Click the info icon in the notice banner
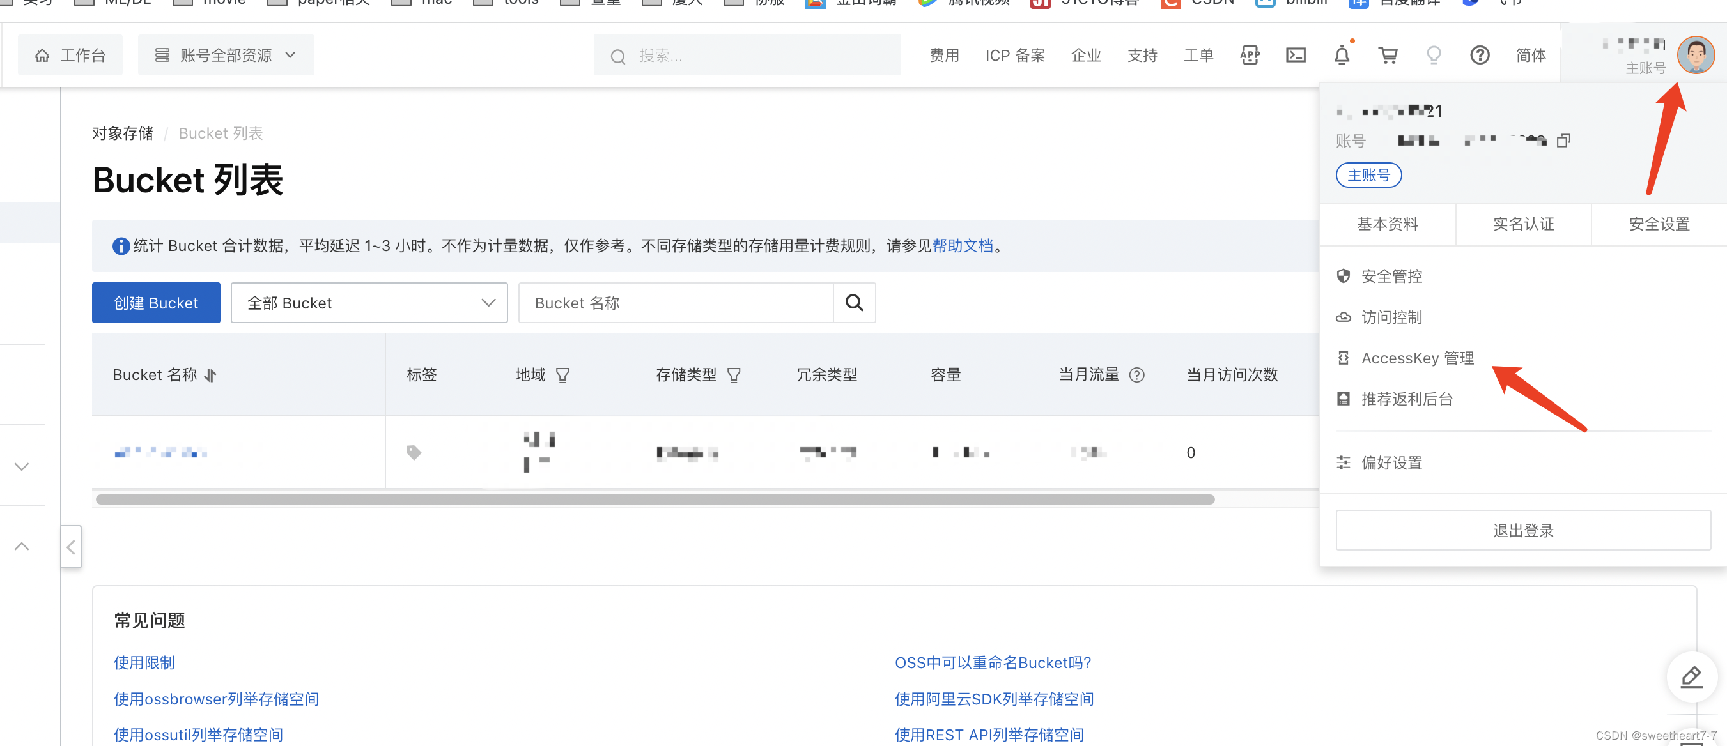Screen dimensions: 1727x746 click(121, 246)
